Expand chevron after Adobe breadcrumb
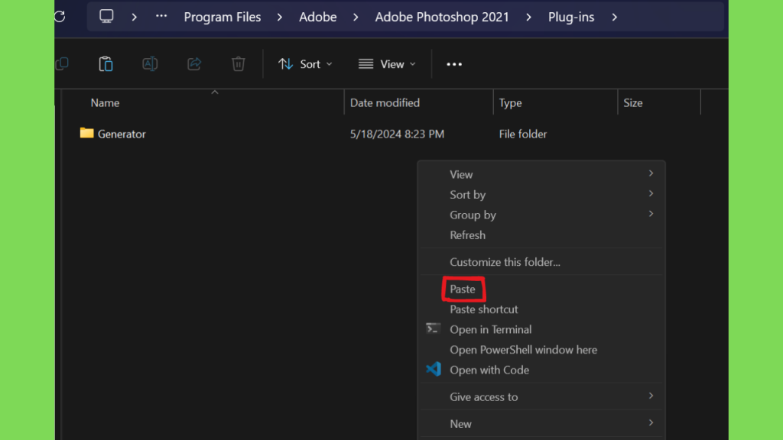Screen dimensions: 783x440 (x=356, y=17)
